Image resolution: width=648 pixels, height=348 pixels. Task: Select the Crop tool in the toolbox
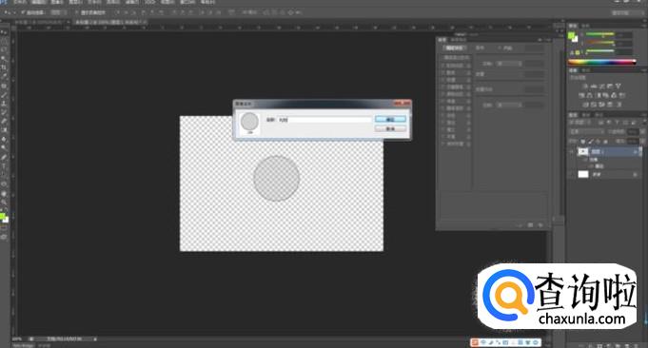pos(4,68)
